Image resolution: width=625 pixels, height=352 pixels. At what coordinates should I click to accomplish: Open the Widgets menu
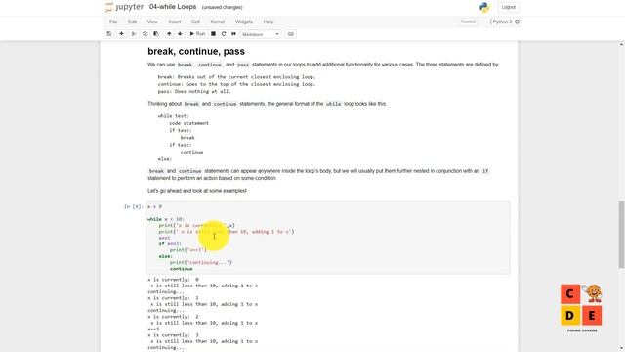pos(244,22)
